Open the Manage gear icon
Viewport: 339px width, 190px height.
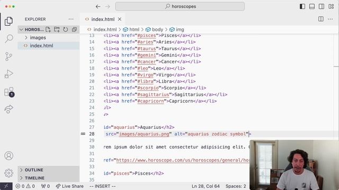(x=9, y=173)
